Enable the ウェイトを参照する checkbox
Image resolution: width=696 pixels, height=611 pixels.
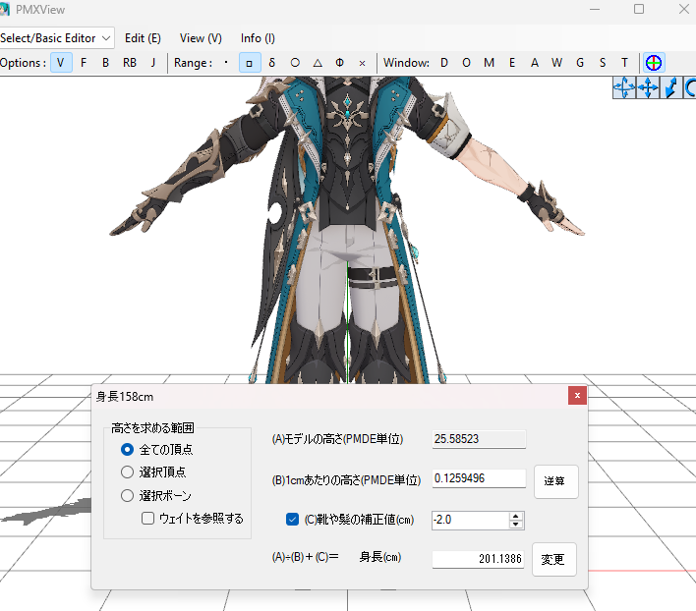[147, 519]
